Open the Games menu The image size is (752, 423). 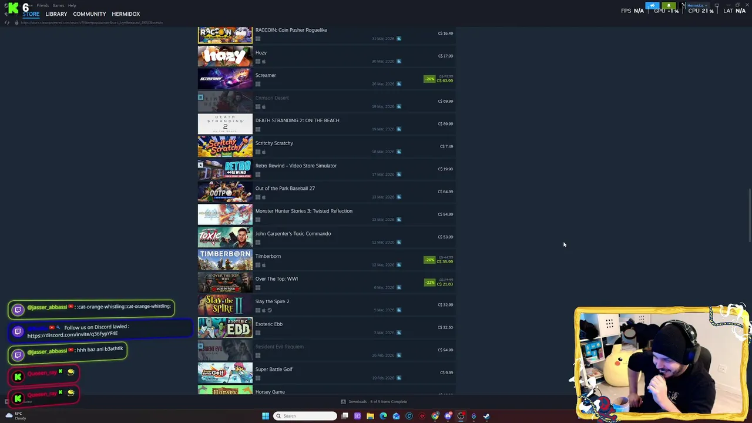pos(58,5)
